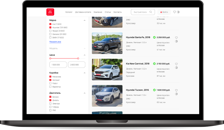Screen dimensions: 224x130
Task: Enable the Электро engine checkbox
Action: (x=50, y=104)
